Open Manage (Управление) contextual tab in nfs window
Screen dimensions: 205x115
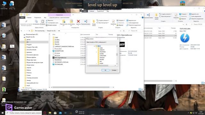click(59, 15)
